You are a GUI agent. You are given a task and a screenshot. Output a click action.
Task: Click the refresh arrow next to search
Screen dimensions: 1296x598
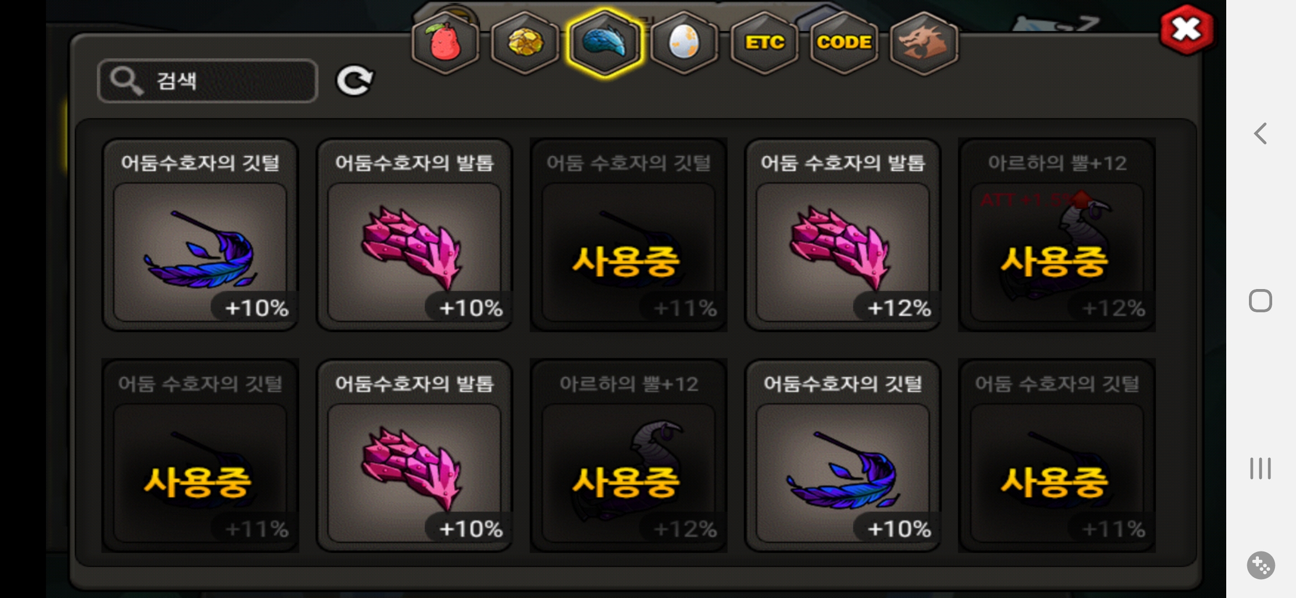(x=355, y=81)
